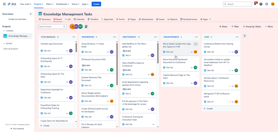
Task: Click the task type checkbox icon on TM3-176
Action: tap(205, 86)
